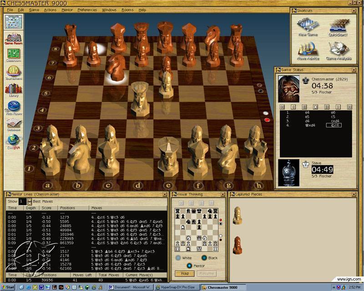Go to the Tournament room
364x291 pixels.
point(14,73)
